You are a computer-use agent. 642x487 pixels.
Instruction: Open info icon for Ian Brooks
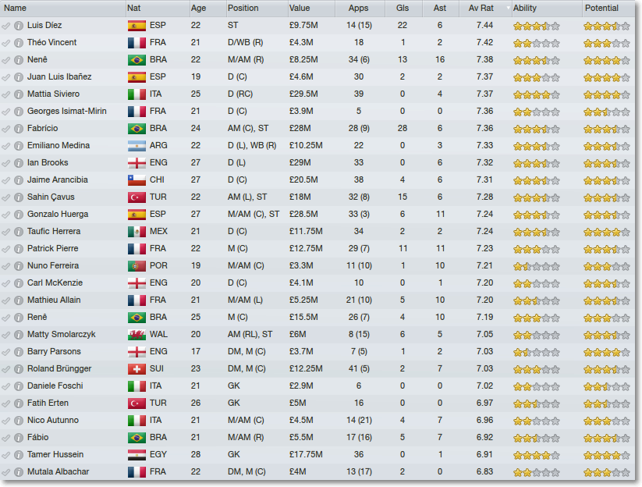tap(19, 163)
